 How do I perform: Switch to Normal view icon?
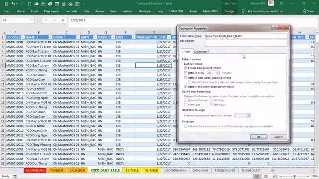point(257,176)
